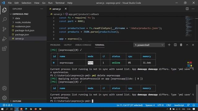This screenshot has height=111, width=198.
Task: Open the File menu
Action: pos(10,3)
